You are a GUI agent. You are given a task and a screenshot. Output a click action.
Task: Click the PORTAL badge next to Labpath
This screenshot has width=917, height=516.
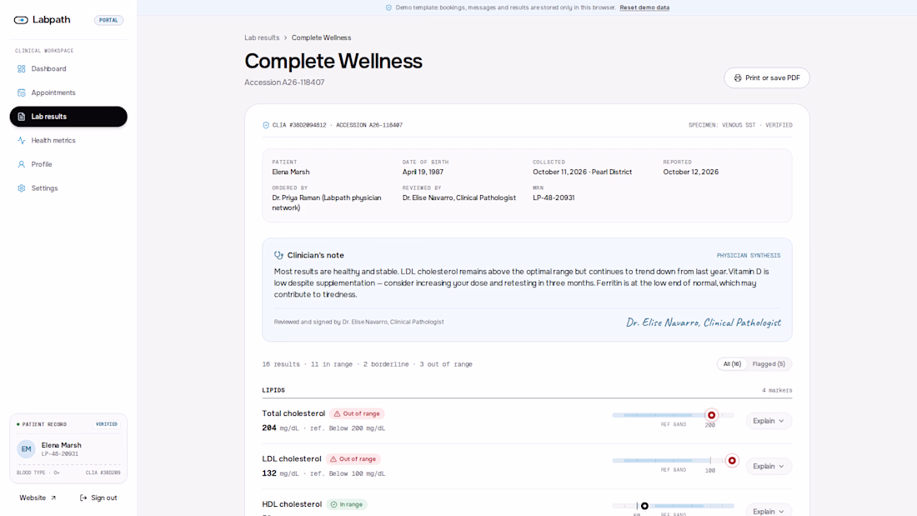pos(108,20)
